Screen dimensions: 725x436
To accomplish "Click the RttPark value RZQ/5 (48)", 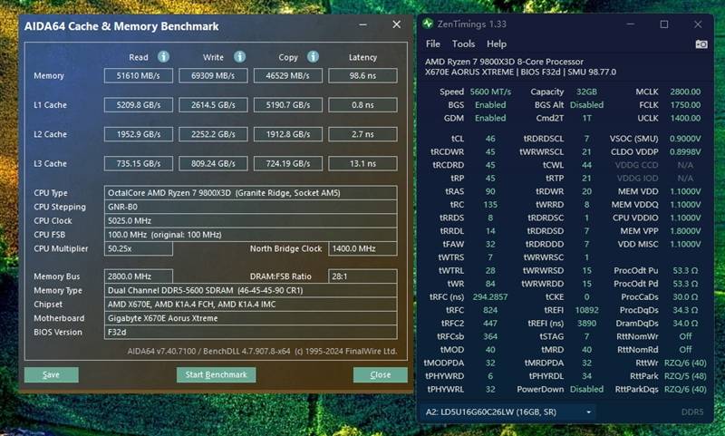I will (685, 376).
